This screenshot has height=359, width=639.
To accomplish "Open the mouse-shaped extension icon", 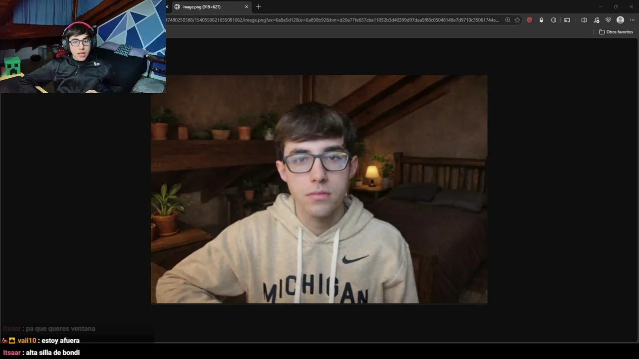I will pos(541,20).
